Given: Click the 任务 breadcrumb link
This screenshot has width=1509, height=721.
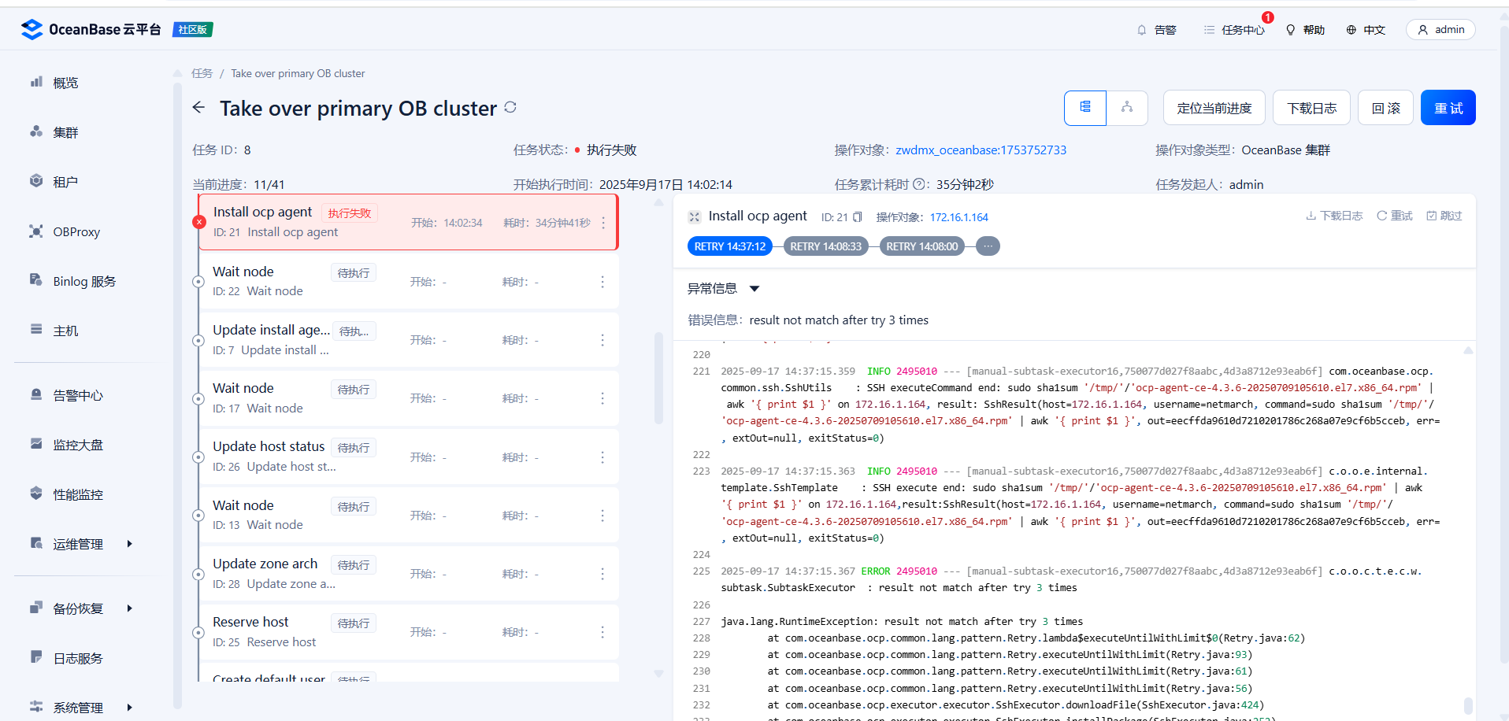Looking at the screenshot, I should tap(202, 73).
